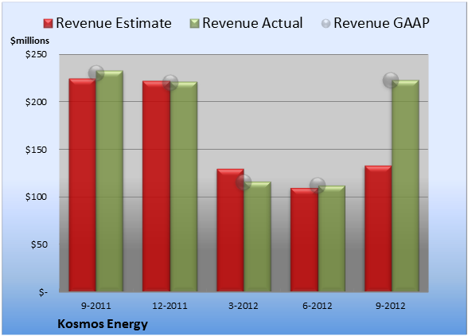
Task: Click the GAAP marker for 3-2012
Action: coord(244,182)
